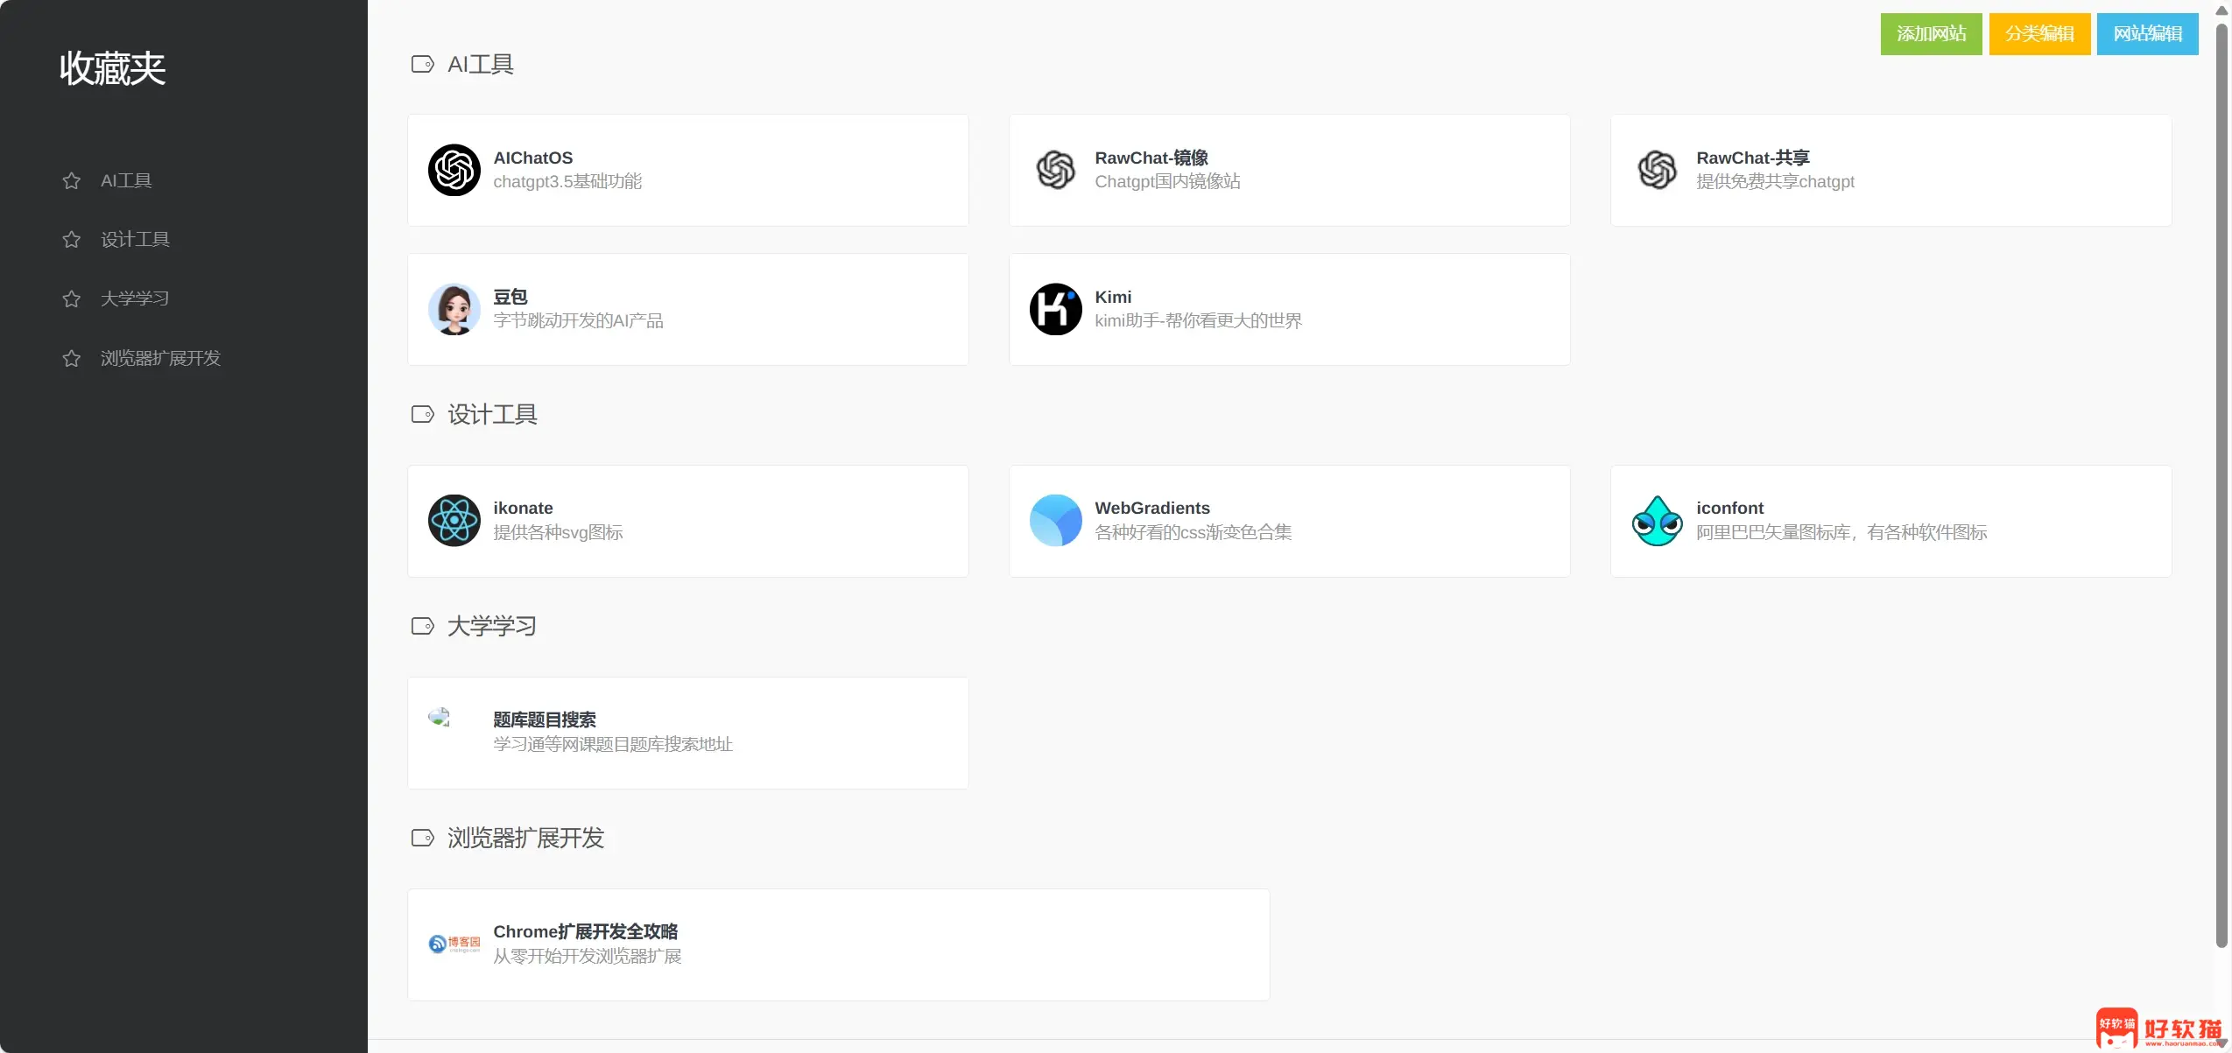Image resolution: width=2232 pixels, height=1053 pixels.
Task: Click the description 学习通等网课题目题库搜索地址
Action: coord(613,744)
